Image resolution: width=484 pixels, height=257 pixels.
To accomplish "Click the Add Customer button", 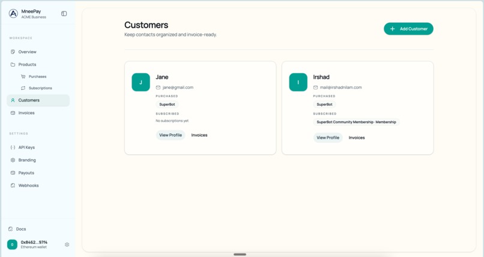I will coord(408,29).
